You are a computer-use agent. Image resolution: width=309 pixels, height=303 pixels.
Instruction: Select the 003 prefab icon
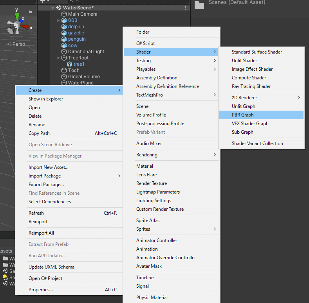click(64, 20)
